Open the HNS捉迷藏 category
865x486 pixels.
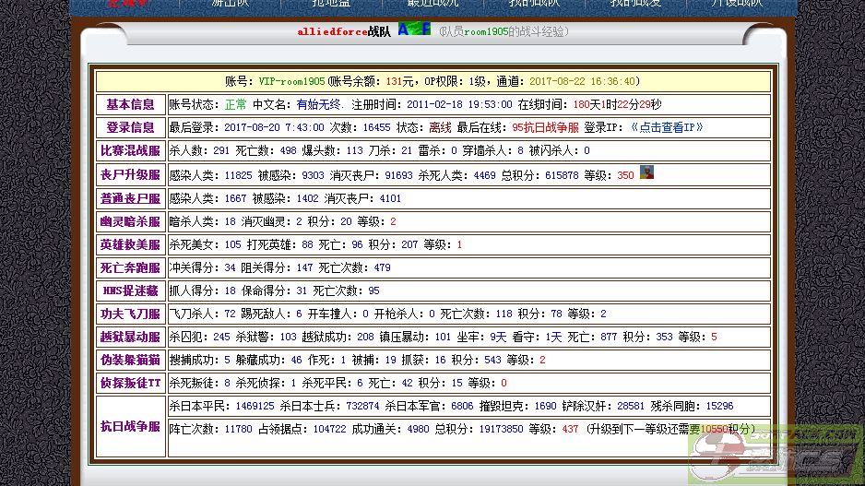[x=130, y=290]
